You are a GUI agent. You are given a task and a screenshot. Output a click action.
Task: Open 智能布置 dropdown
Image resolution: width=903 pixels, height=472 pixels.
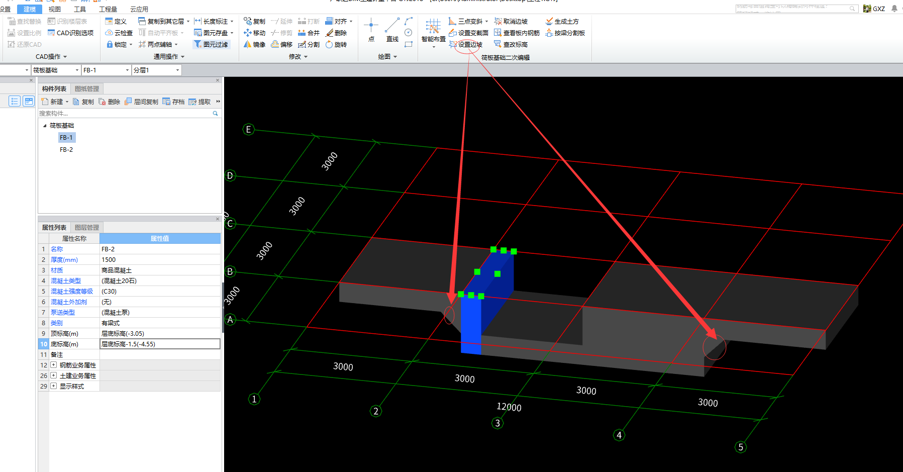click(x=434, y=47)
